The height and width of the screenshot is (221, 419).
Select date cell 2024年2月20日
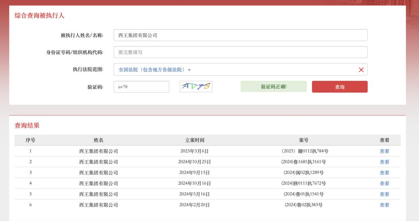tap(194, 205)
